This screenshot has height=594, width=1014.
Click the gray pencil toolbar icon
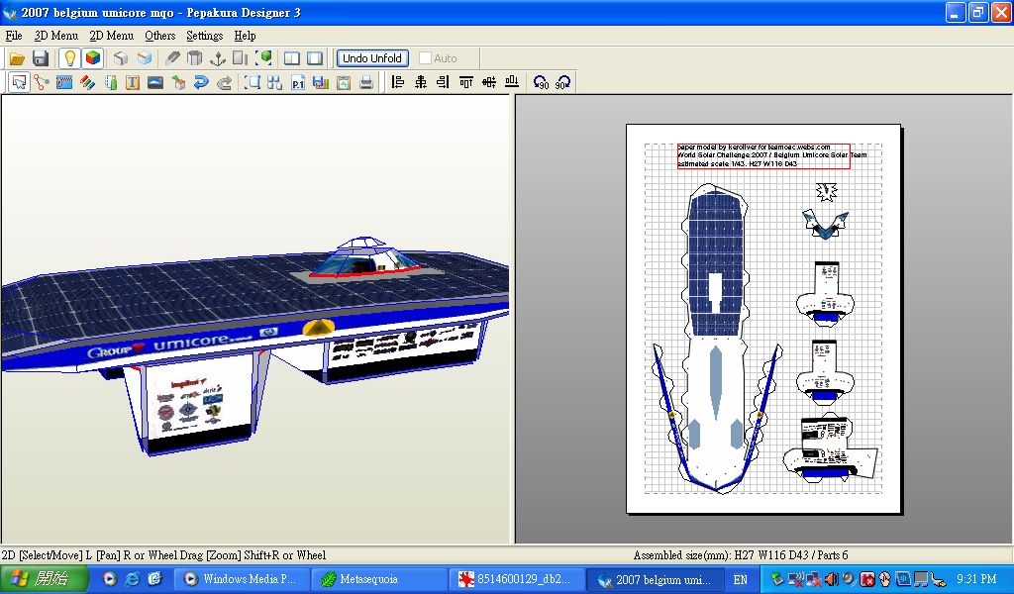[172, 58]
